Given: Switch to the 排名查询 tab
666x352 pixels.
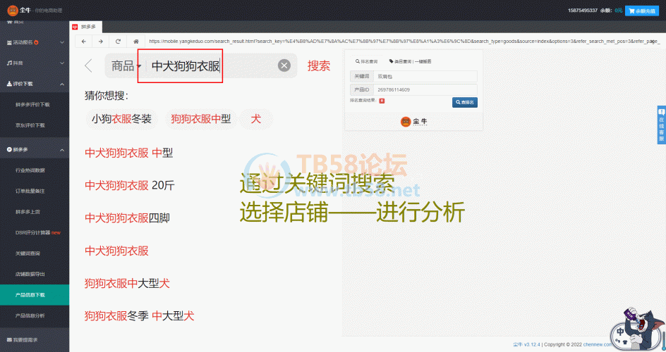Looking at the screenshot, I should 367,61.
